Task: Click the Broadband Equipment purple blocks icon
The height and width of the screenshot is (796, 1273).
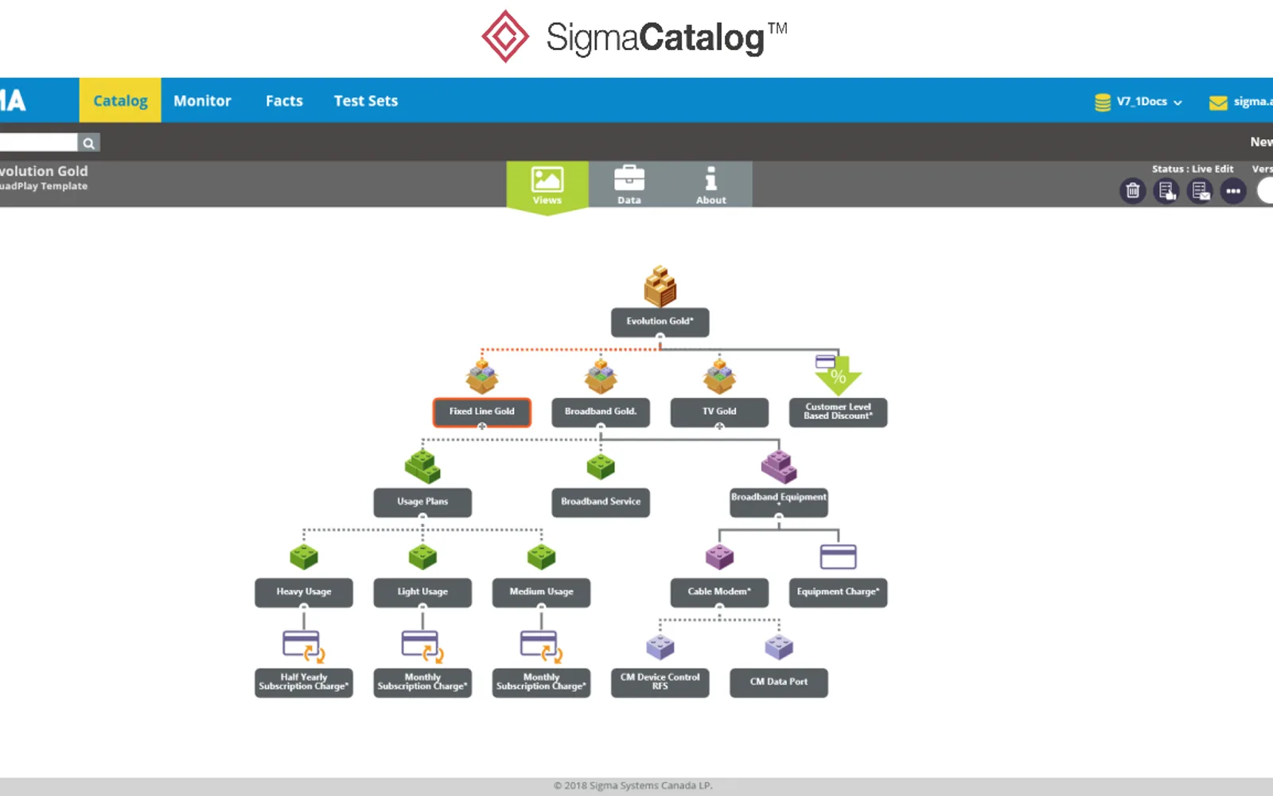Action: (779, 466)
